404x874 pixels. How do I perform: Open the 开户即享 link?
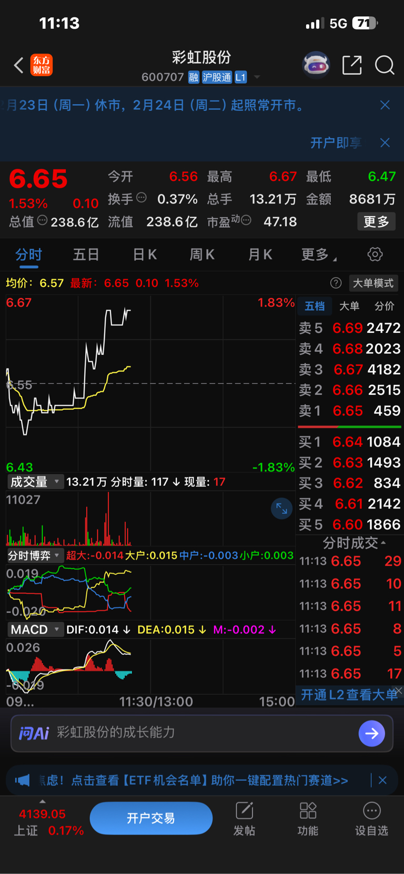coord(336,143)
